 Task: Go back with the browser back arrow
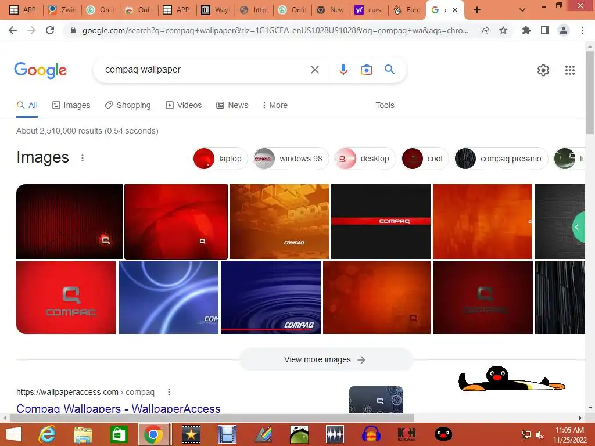coord(13,30)
